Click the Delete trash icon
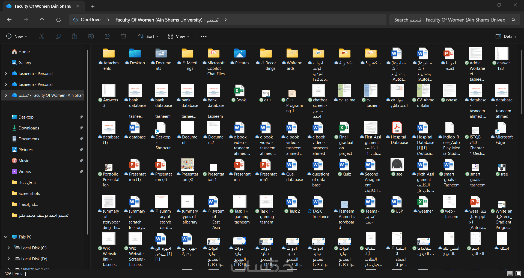Screen dimensions: 524x278 (124, 36)
